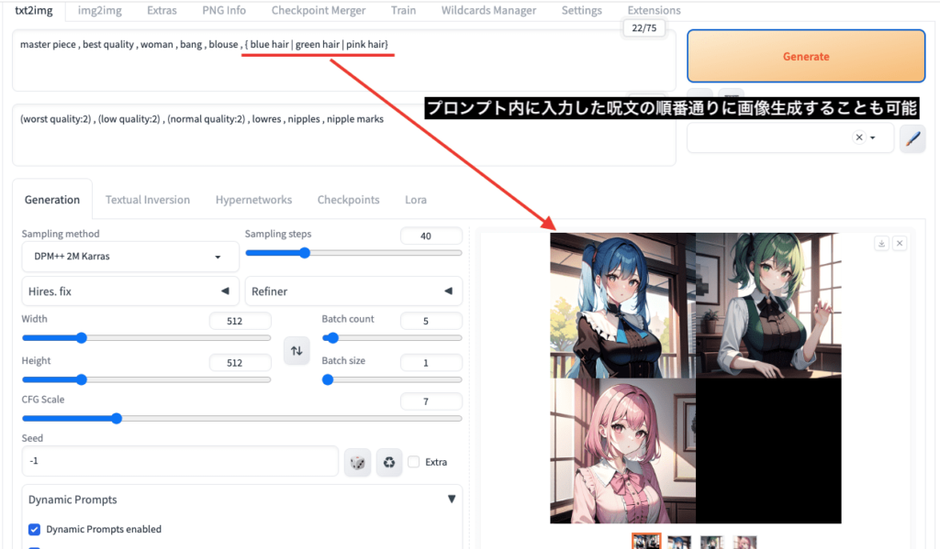Click the Height value field
The image size is (940, 549).
pyautogui.click(x=240, y=363)
